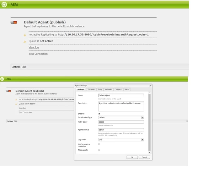This screenshot has height=185, width=208.
Task: Click lower 'Default Agent (publish)' heading
Action: coord(29,91)
